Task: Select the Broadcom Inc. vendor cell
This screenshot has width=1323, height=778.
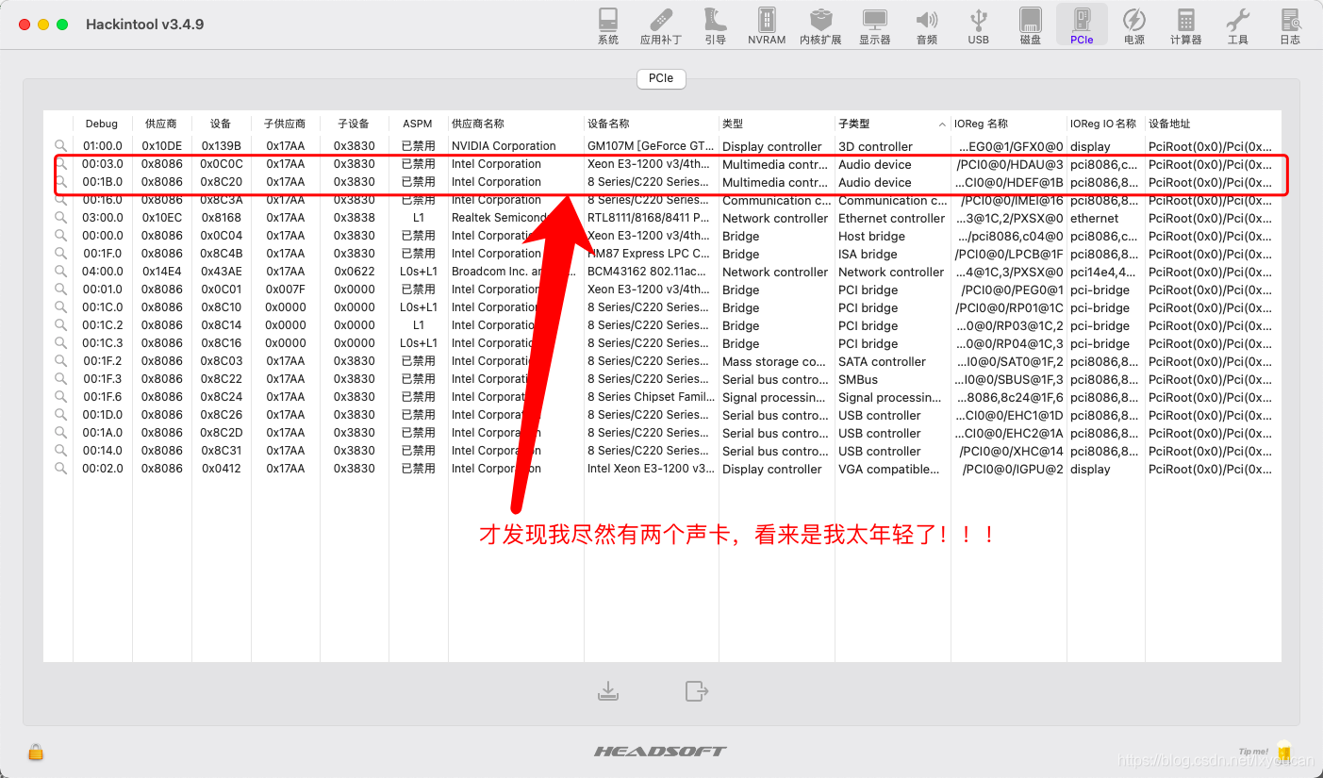Action: tap(513, 272)
